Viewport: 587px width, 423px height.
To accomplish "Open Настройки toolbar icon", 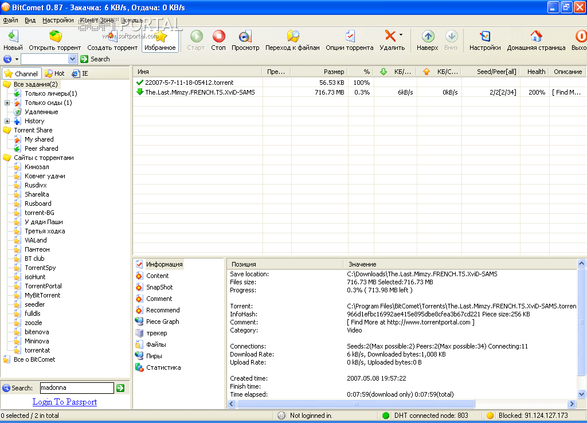I will [x=485, y=37].
